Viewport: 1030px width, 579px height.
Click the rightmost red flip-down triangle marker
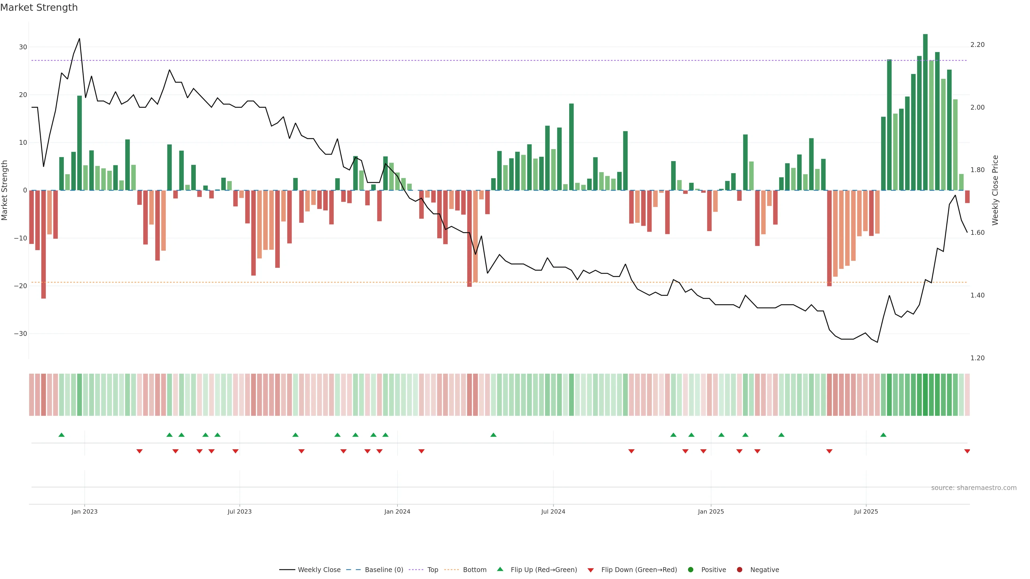(x=967, y=451)
